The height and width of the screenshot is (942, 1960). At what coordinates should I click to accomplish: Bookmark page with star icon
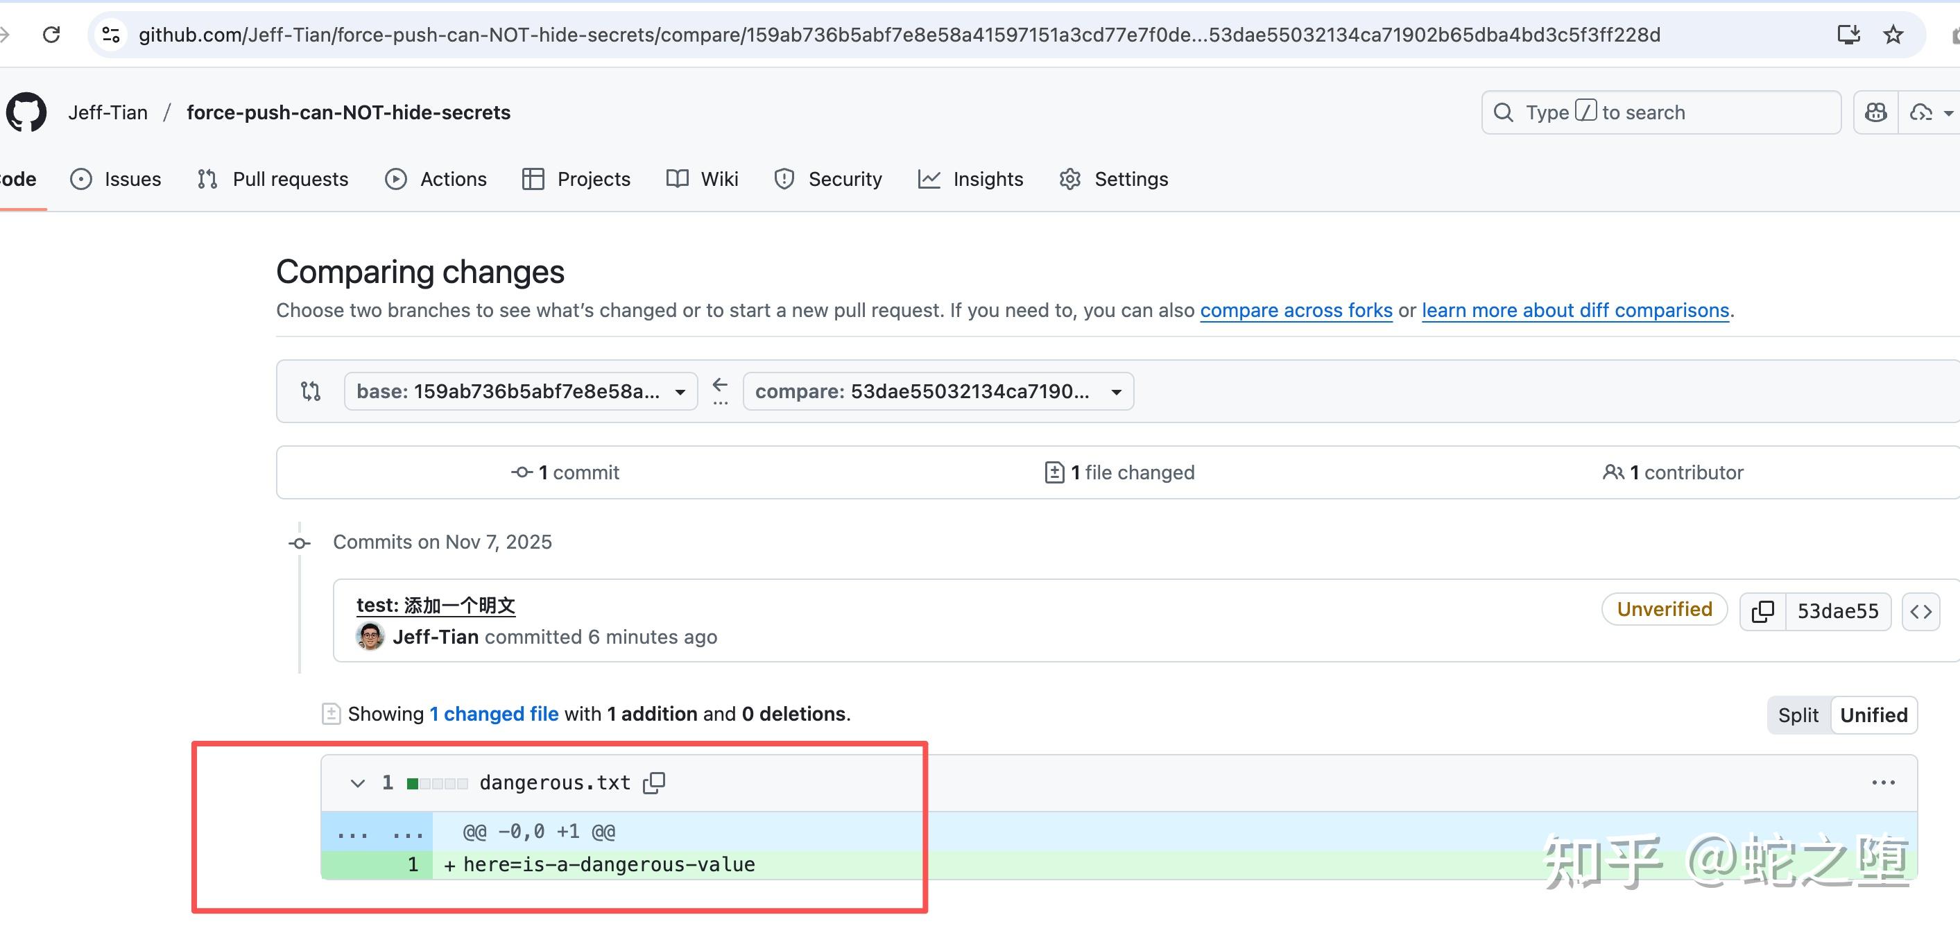coord(1893,34)
